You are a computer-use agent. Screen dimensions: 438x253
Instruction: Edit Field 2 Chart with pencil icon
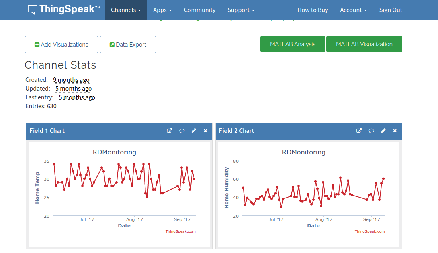(x=383, y=131)
